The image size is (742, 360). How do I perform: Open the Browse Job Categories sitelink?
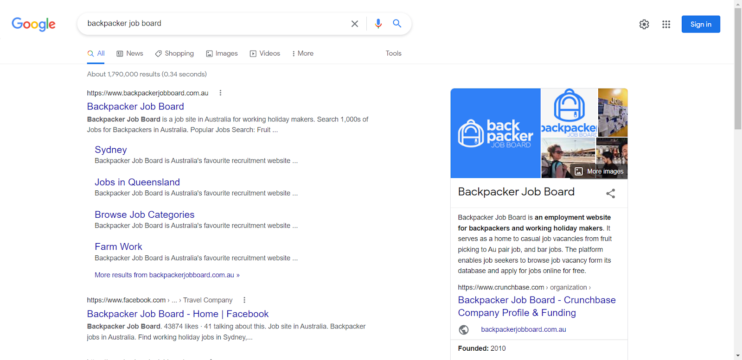click(145, 215)
